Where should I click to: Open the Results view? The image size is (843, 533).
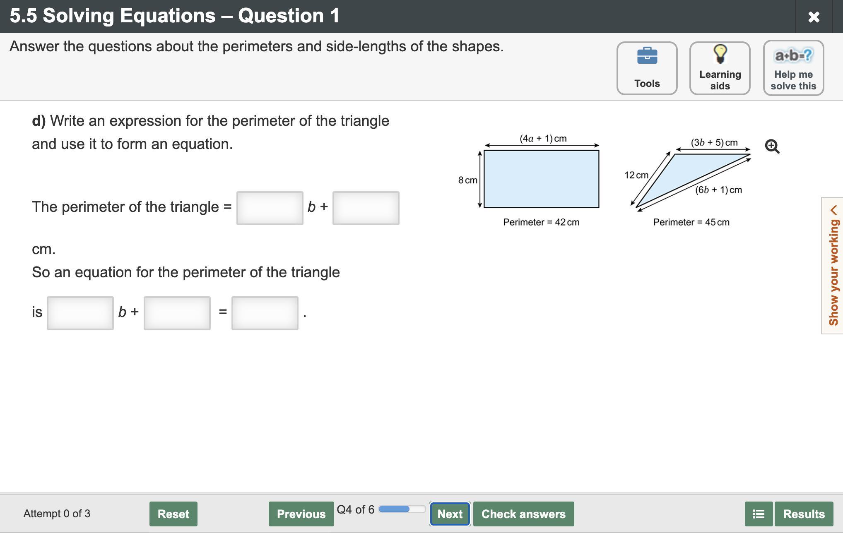804,514
